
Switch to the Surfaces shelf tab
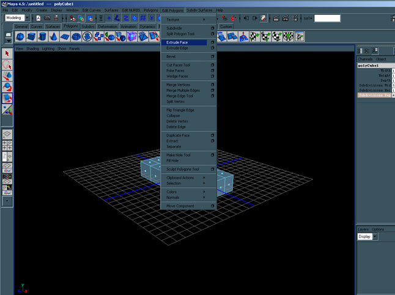click(x=53, y=26)
